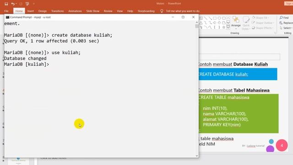Switch to the Slide Show tab
The image size is (293, 165).
tap(92, 11)
